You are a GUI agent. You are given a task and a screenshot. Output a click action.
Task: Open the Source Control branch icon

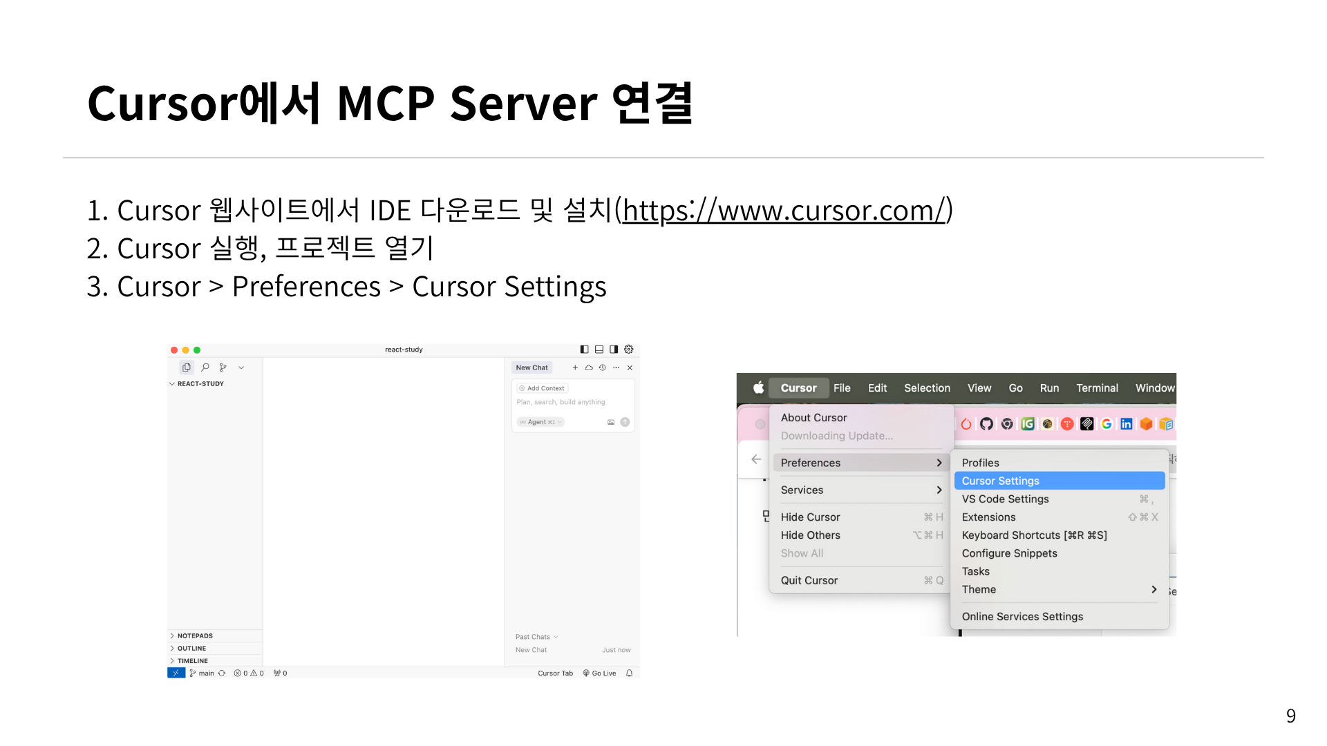(223, 367)
